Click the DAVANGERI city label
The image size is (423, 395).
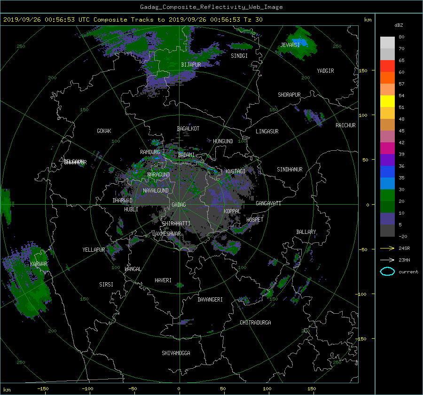click(x=210, y=300)
